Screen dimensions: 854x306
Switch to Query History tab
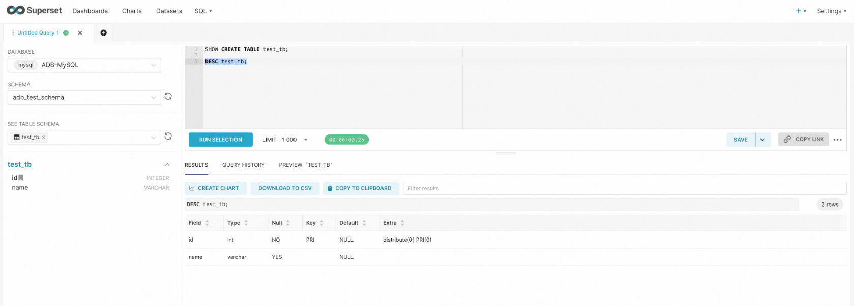pyautogui.click(x=244, y=165)
